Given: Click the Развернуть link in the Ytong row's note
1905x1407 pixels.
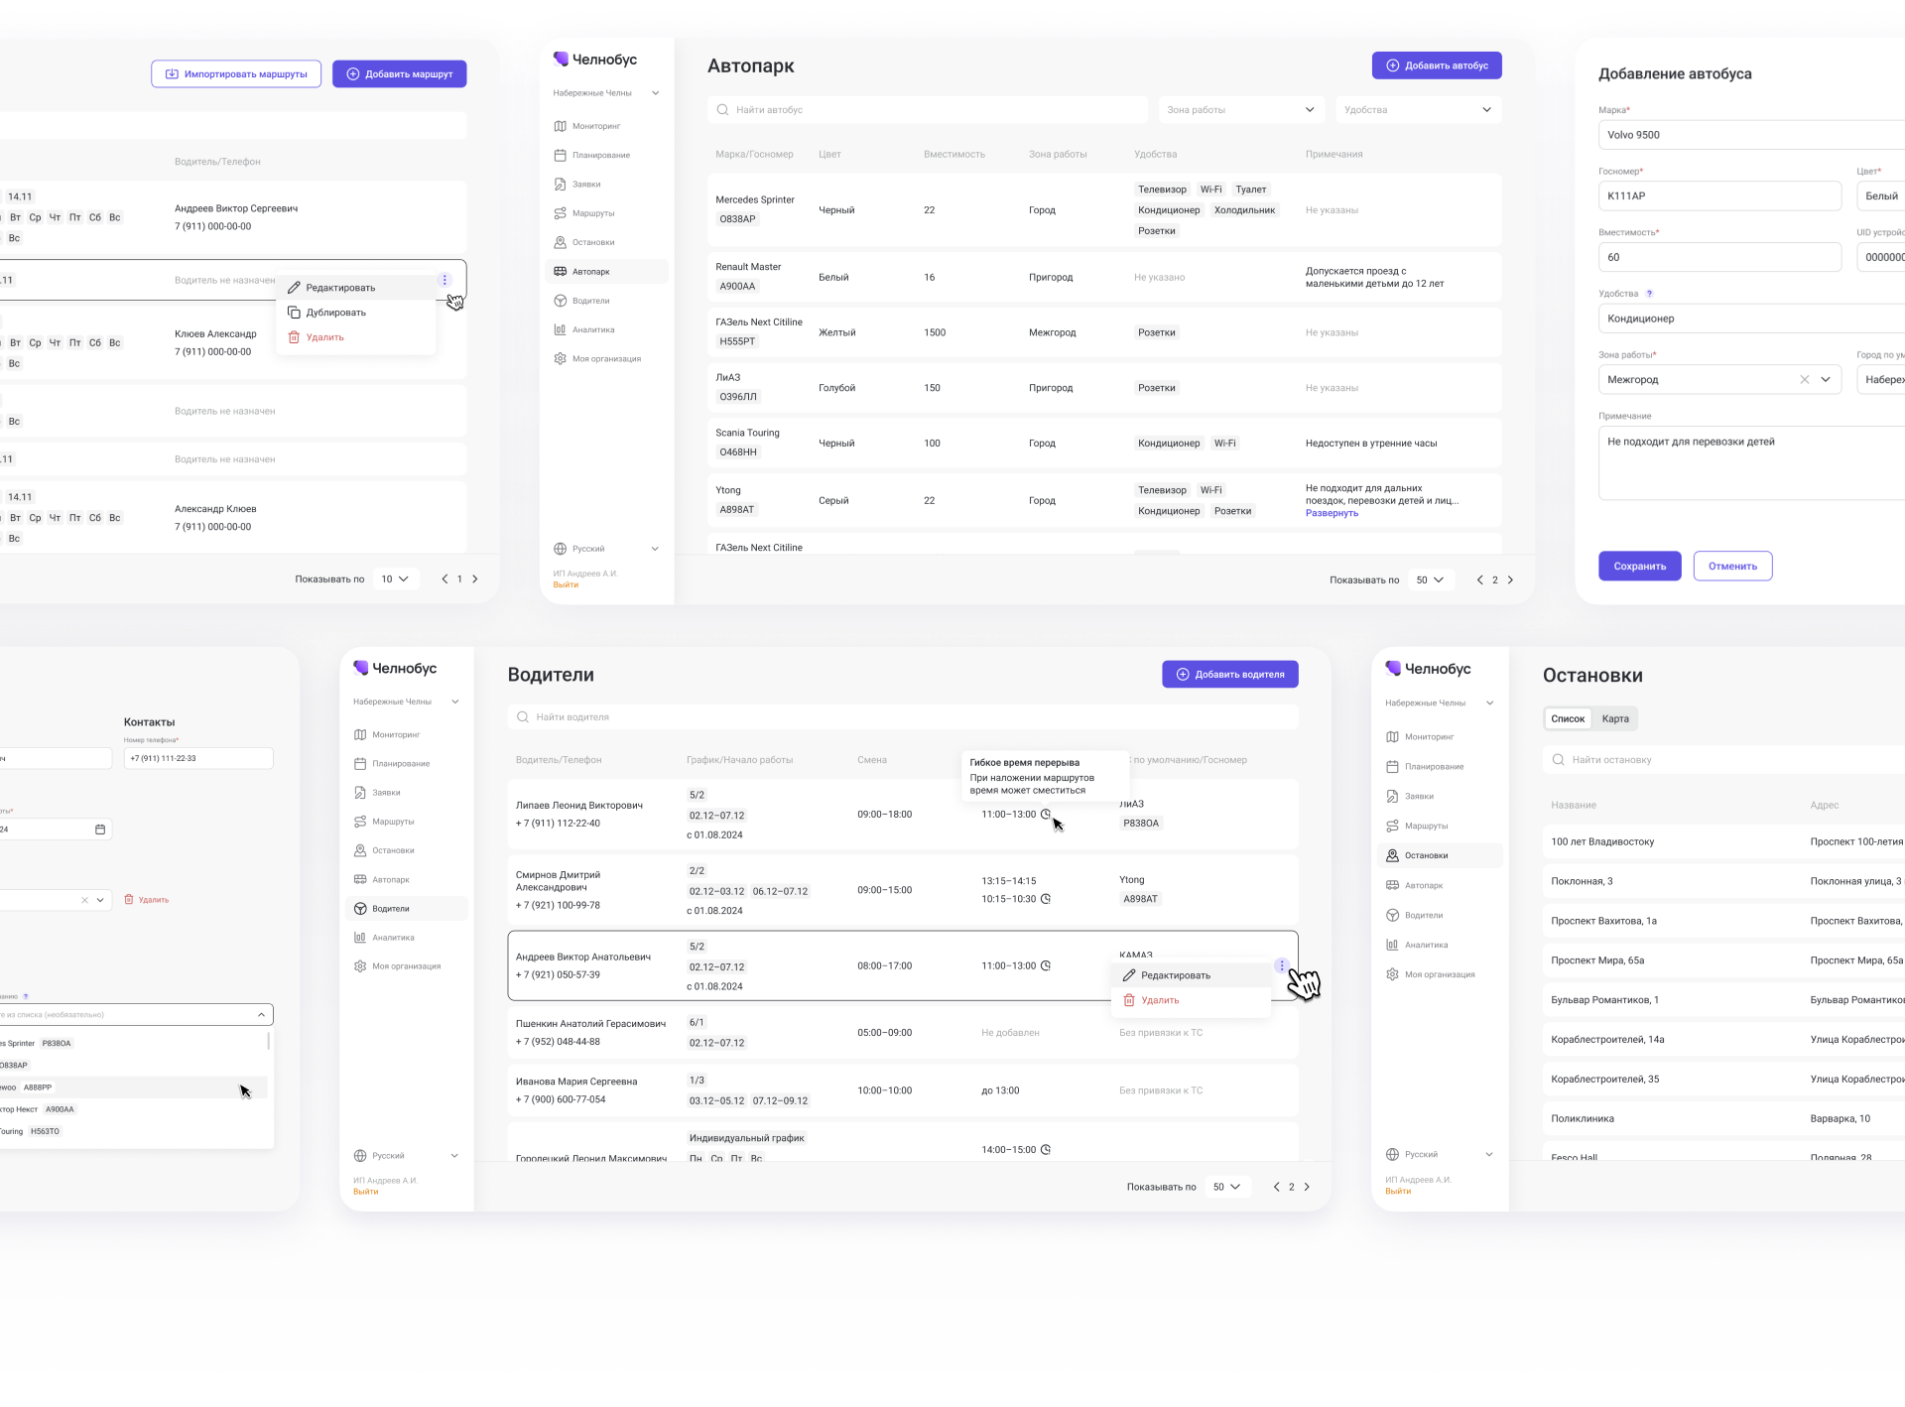Looking at the screenshot, I should (x=1332, y=514).
